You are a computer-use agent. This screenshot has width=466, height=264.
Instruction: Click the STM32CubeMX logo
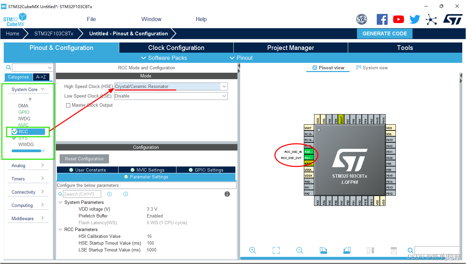point(15,19)
